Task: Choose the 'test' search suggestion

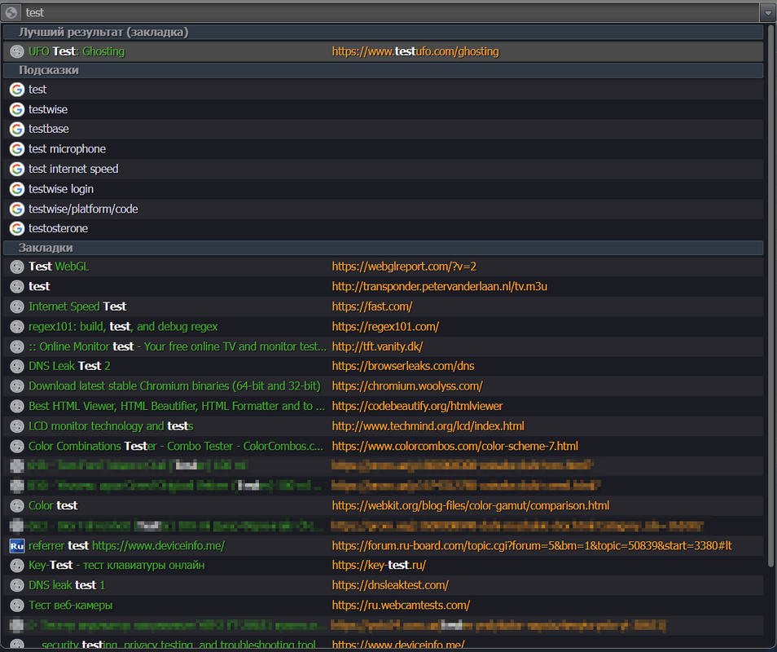Action: tap(384, 90)
